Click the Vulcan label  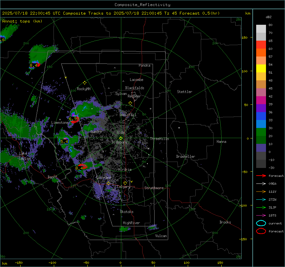tap(161, 236)
